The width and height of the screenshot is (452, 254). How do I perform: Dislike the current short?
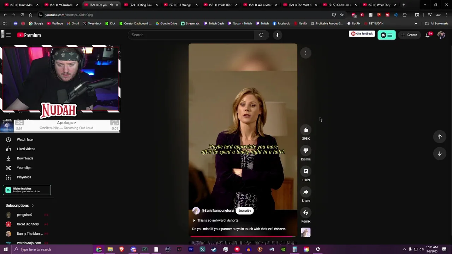coord(306,151)
